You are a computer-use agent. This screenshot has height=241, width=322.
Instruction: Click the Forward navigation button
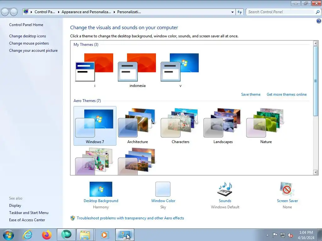tap(14, 12)
